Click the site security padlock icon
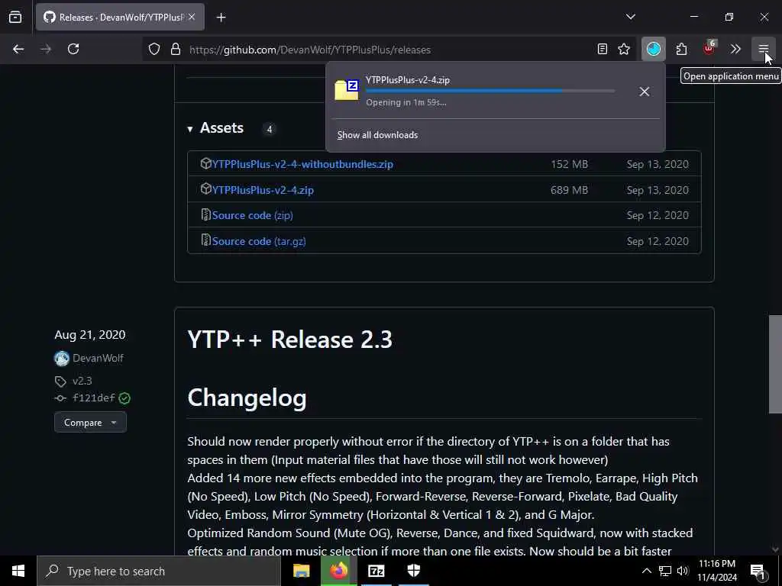 [176, 49]
